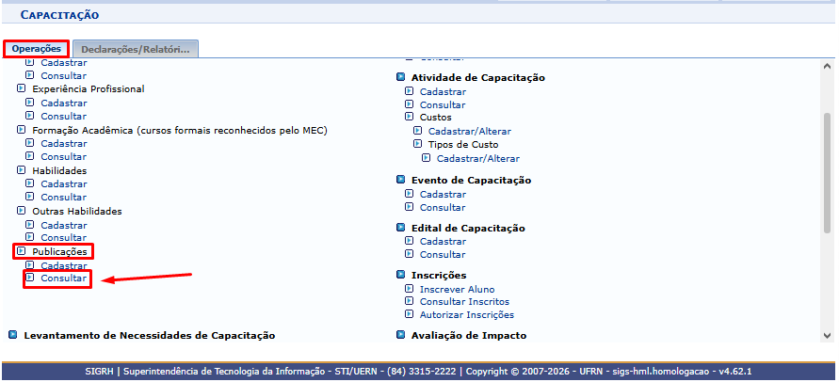The width and height of the screenshot is (839, 382).
Task: Open Consultar under Atividade de Capacitação
Action: tap(443, 104)
